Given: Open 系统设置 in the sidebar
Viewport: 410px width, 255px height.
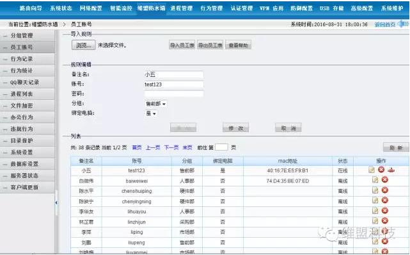Looking at the screenshot, I should (x=28, y=152).
